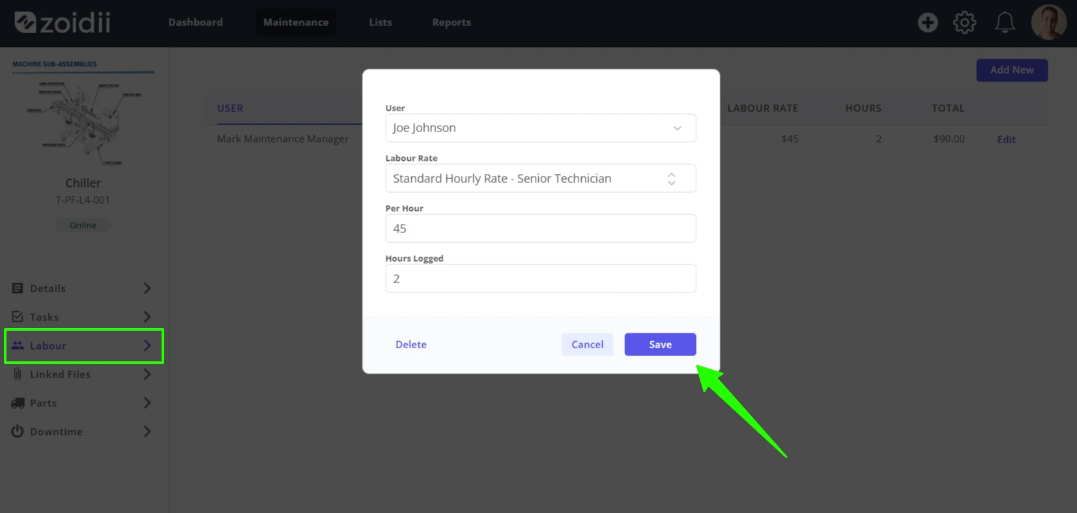Go to the Maintenance tab
1077x513 pixels.
(x=296, y=22)
